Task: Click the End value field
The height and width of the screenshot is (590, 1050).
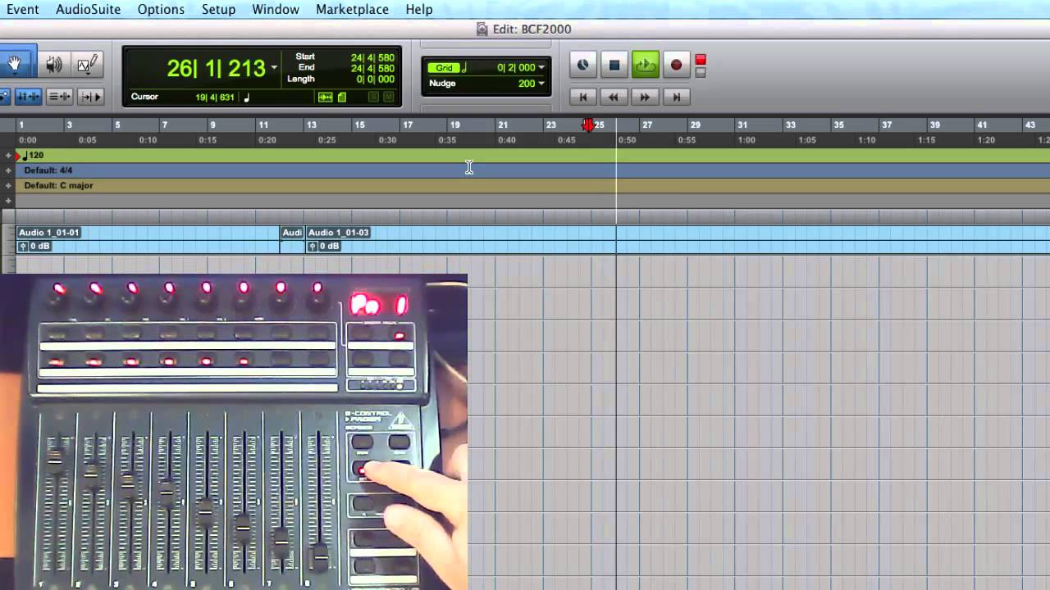Action: tap(372, 68)
